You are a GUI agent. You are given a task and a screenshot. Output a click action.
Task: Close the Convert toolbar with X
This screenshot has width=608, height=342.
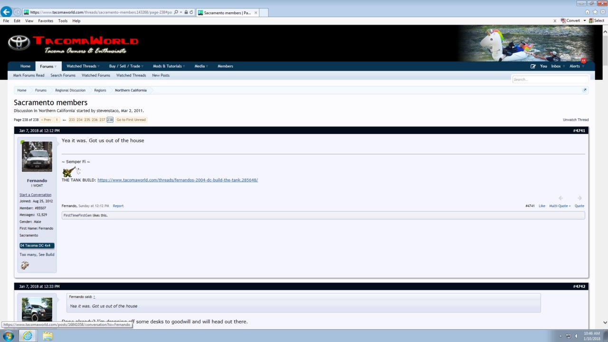[555, 21]
